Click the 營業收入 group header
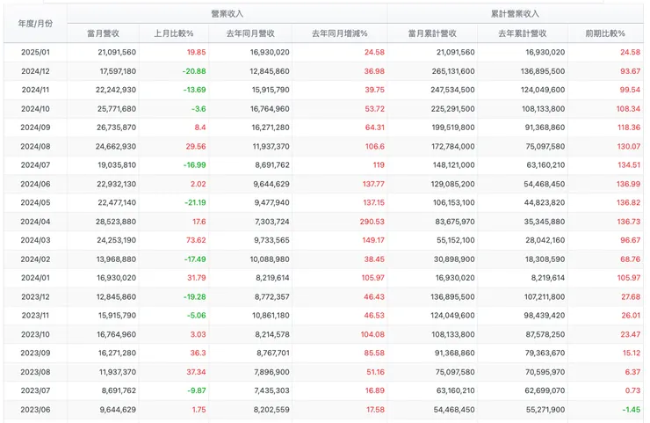This screenshot has height=423, width=650. click(227, 14)
